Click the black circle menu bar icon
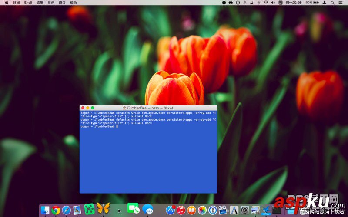This screenshot has height=217, width=348. [224, 3]
